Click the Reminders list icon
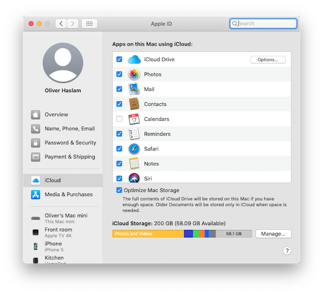 coord(134,134)
